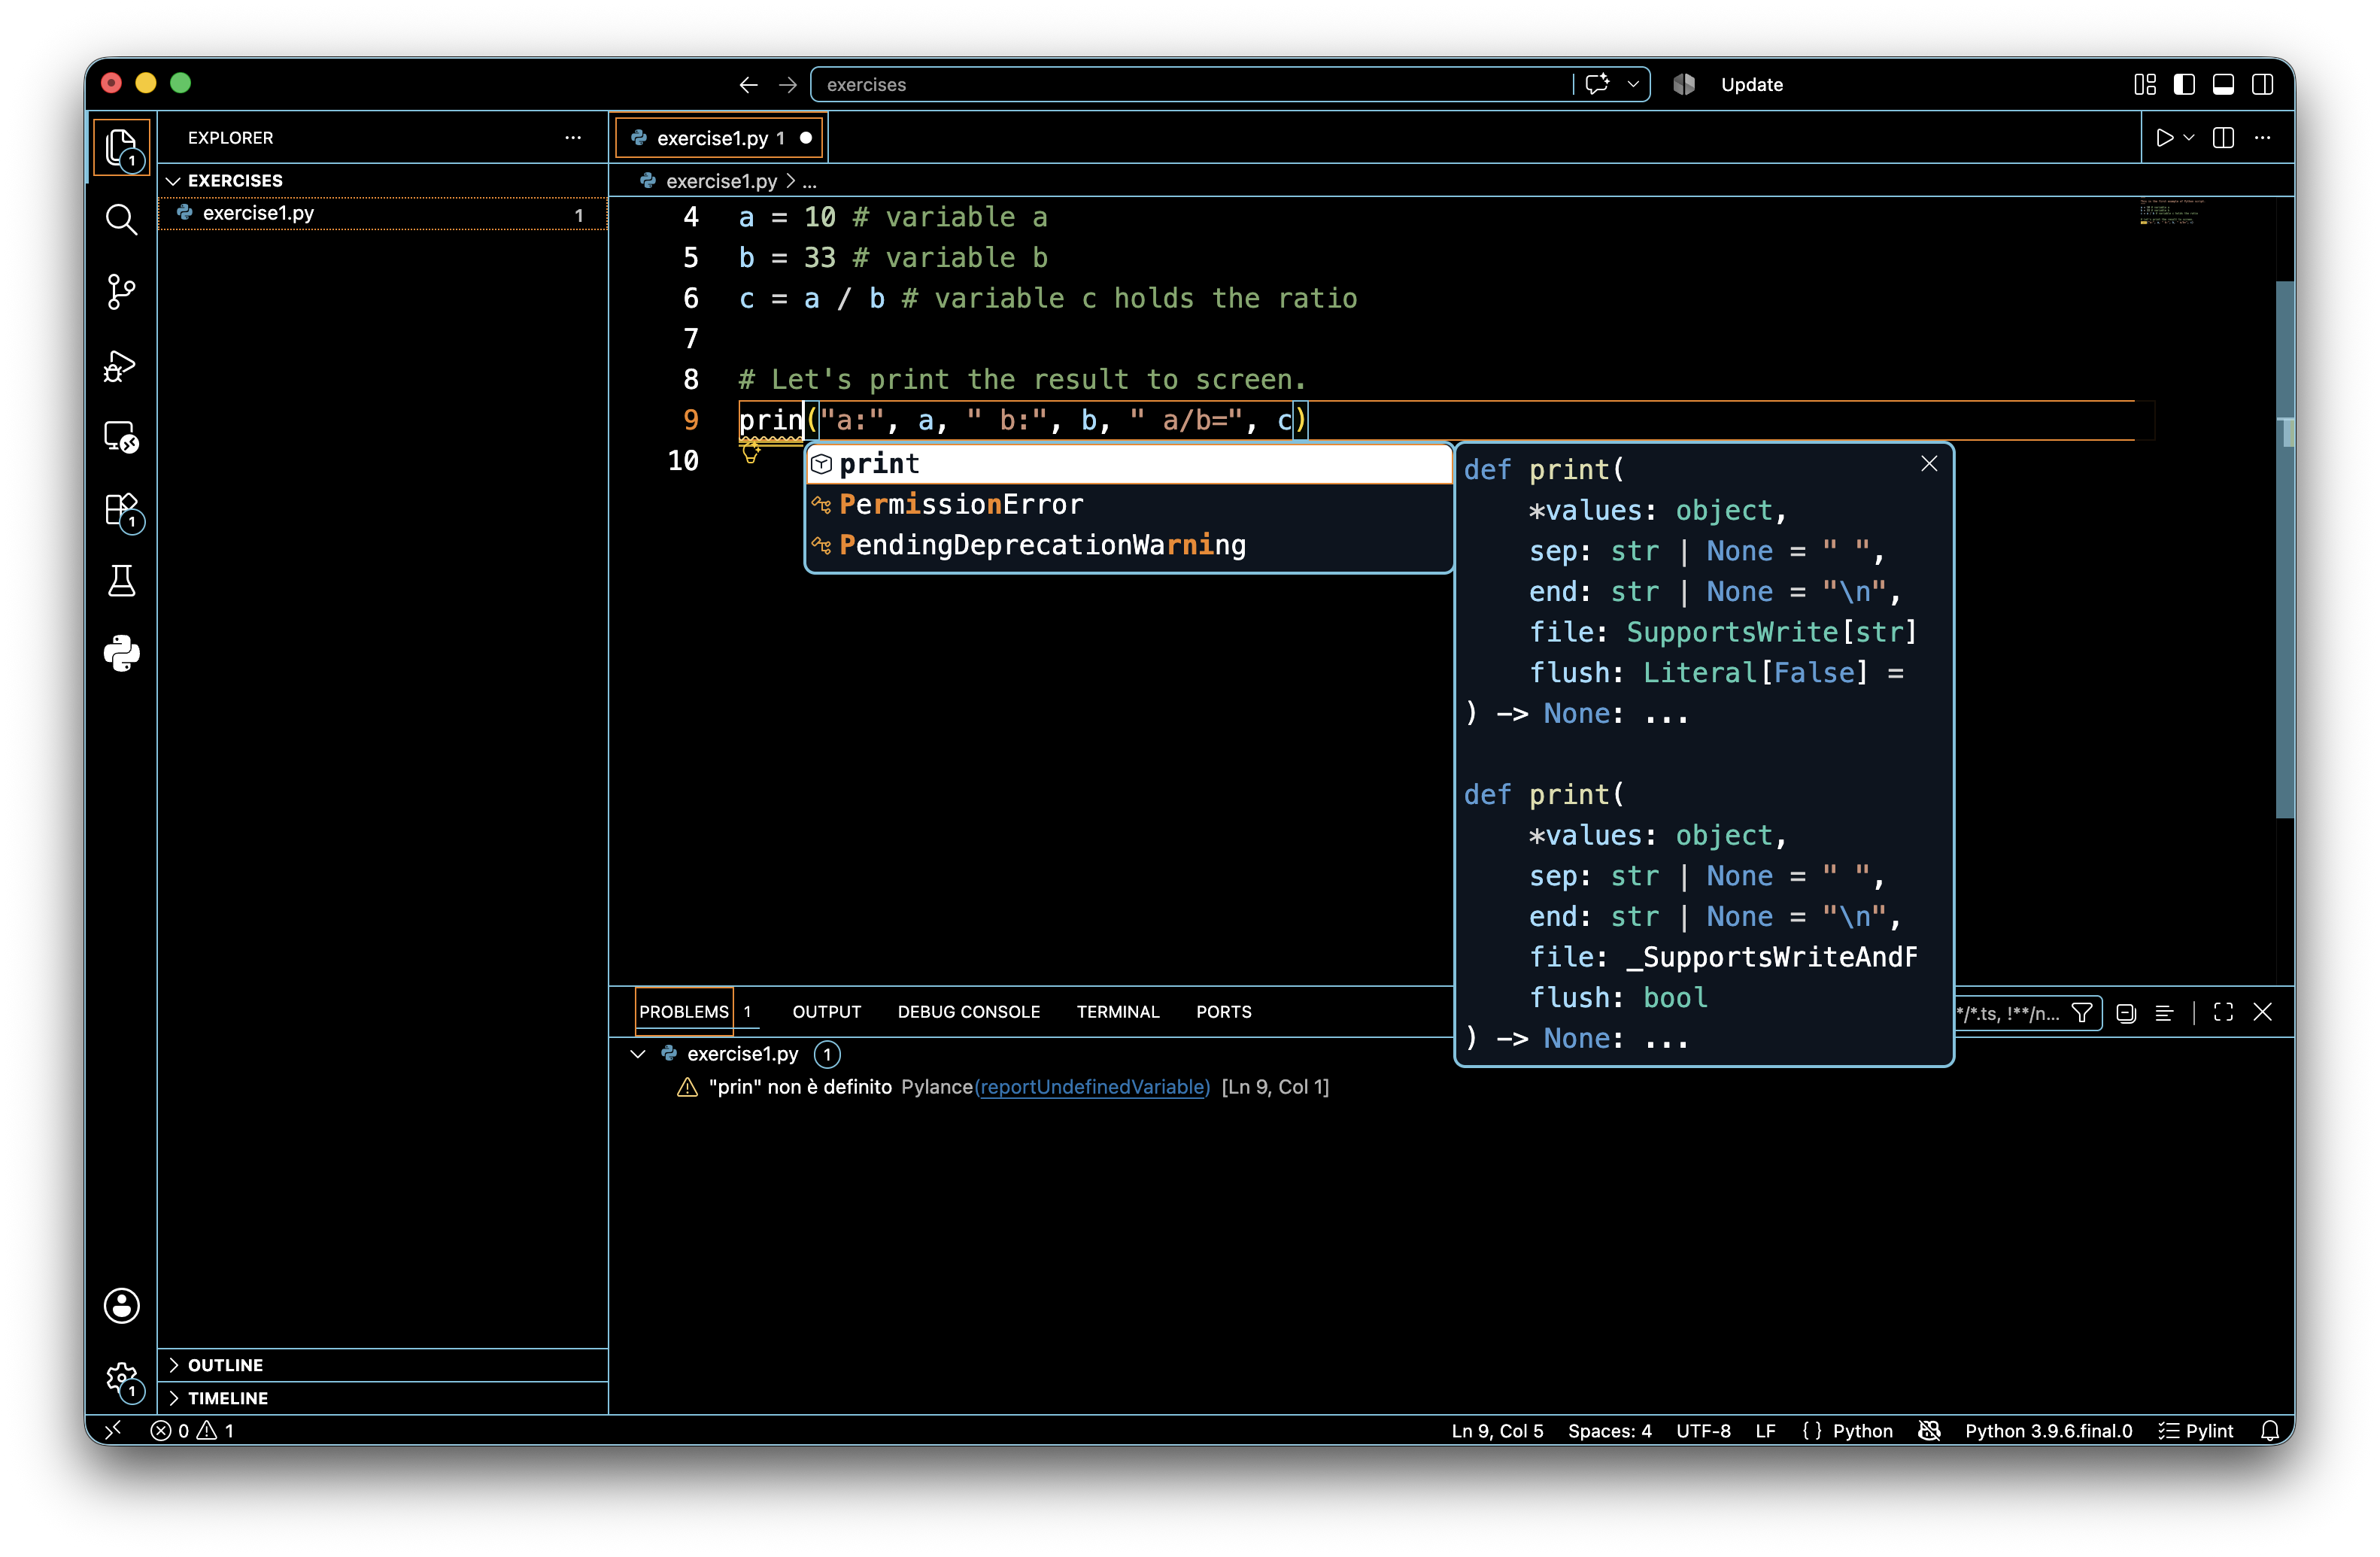The height and width of the screenshot is (1557, 2380).
Task: Open the reportUndefinedVariable link
Action: pos(1092,1087)
